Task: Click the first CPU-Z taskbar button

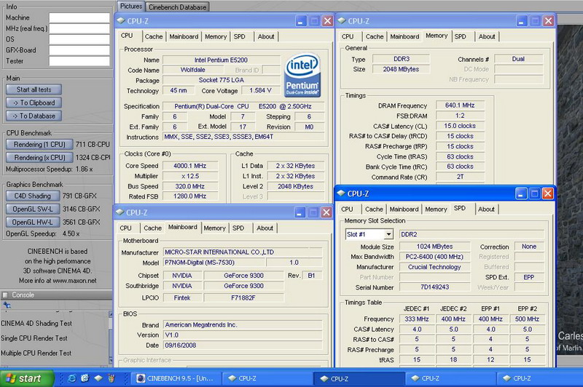Action: click(267, 378)
